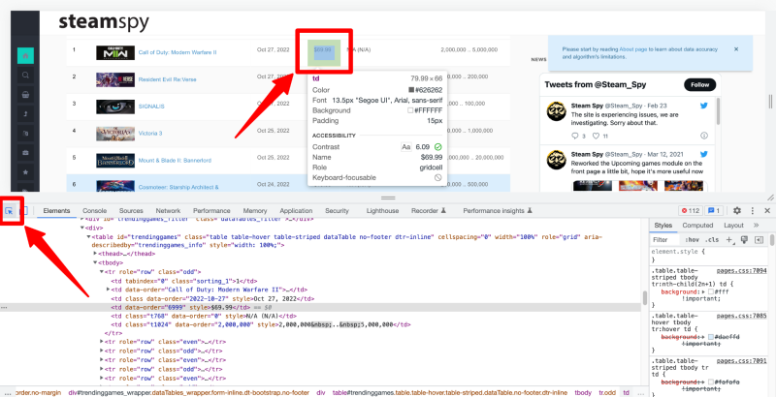Click the #fff background color swatch
This screenshot has width=776, height=397.
[x=711, y=291]
